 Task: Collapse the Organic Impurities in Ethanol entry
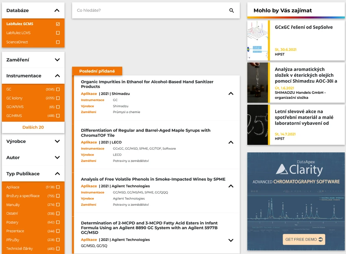(231, 93)
